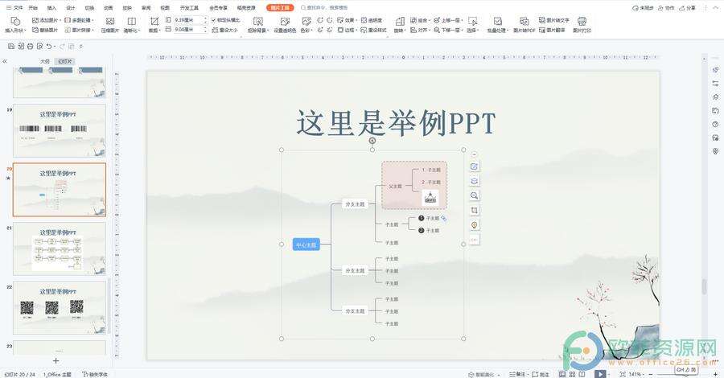Screen dimensions: 724x378
Task: Click the save icon in quick access toolbar
Action: pos(11,46)
